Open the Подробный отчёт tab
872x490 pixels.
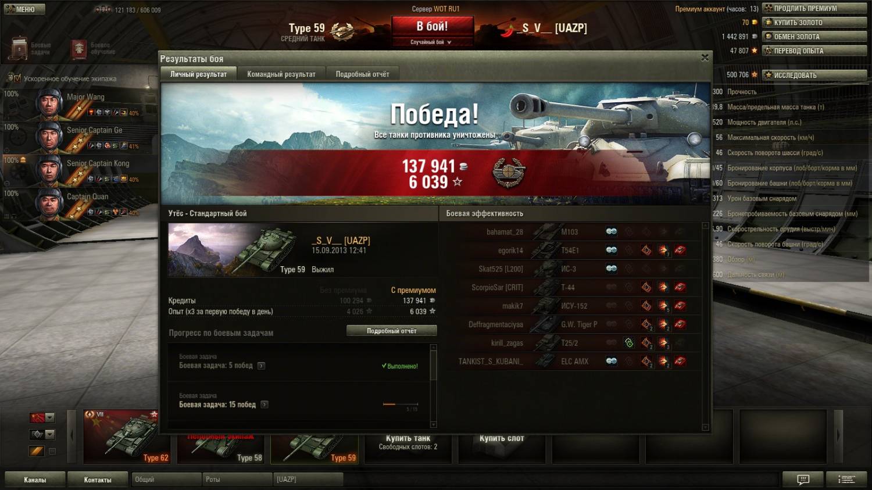tap(363, 74)
